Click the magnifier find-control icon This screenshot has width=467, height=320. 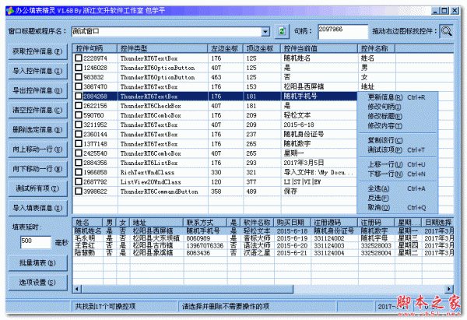point(448,31)
